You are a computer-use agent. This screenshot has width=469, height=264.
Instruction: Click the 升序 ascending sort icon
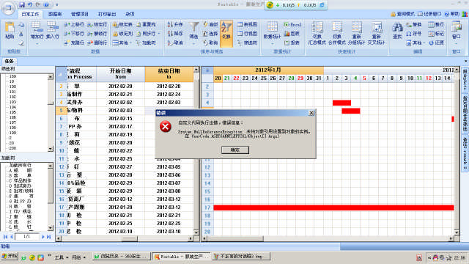pyautogui.click(x=175, y=24)
